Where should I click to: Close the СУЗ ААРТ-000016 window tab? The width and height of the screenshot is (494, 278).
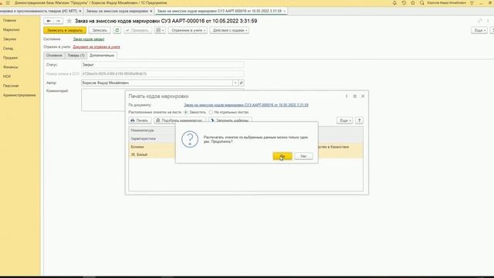coord(284,11)
